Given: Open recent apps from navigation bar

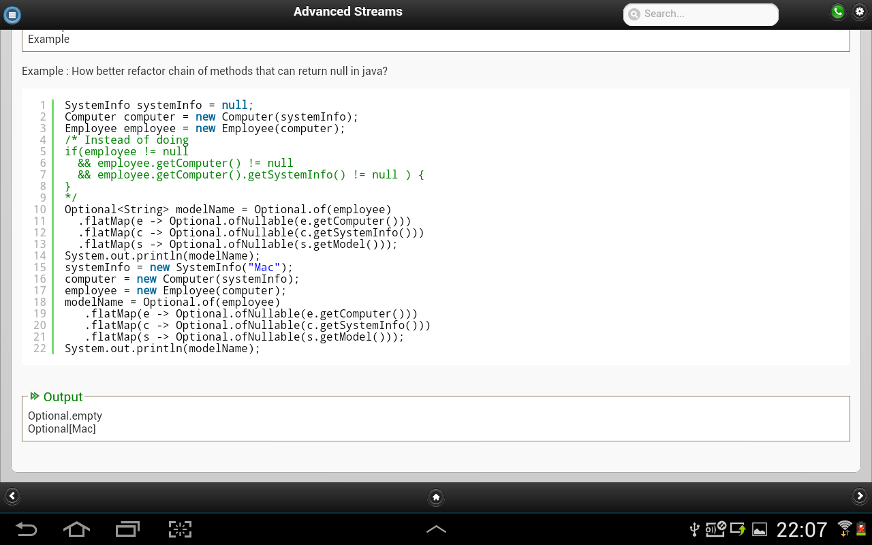Looking at the screenshot, I should tap(127, 529).
